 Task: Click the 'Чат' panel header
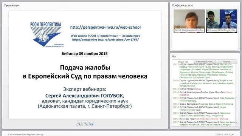174,57
